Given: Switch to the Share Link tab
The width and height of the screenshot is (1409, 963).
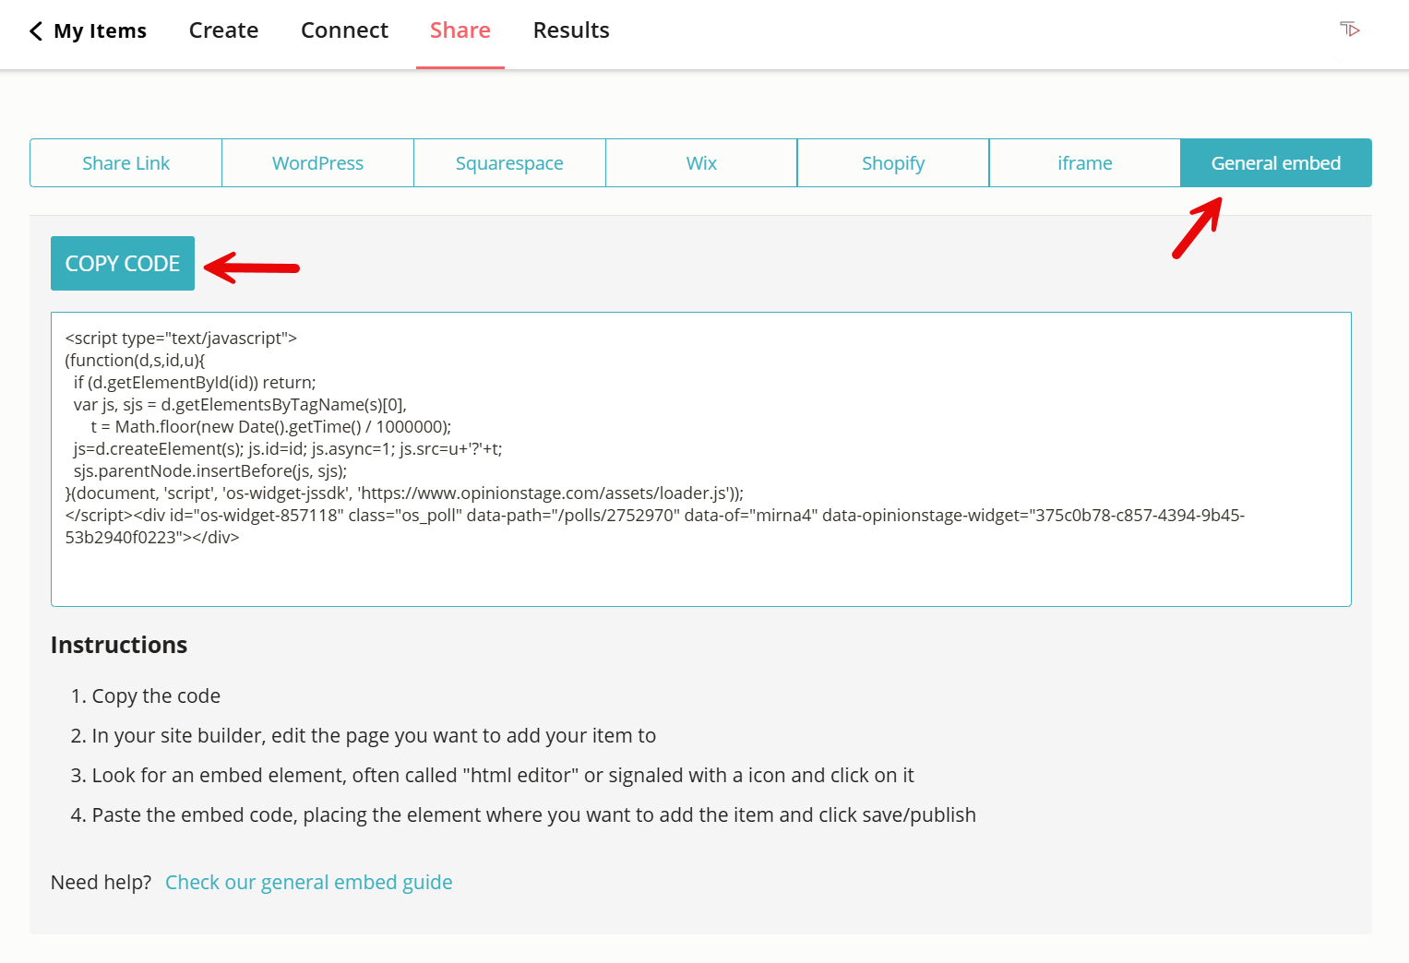Looking at the screenshot, I should click(x=125, y=162).
